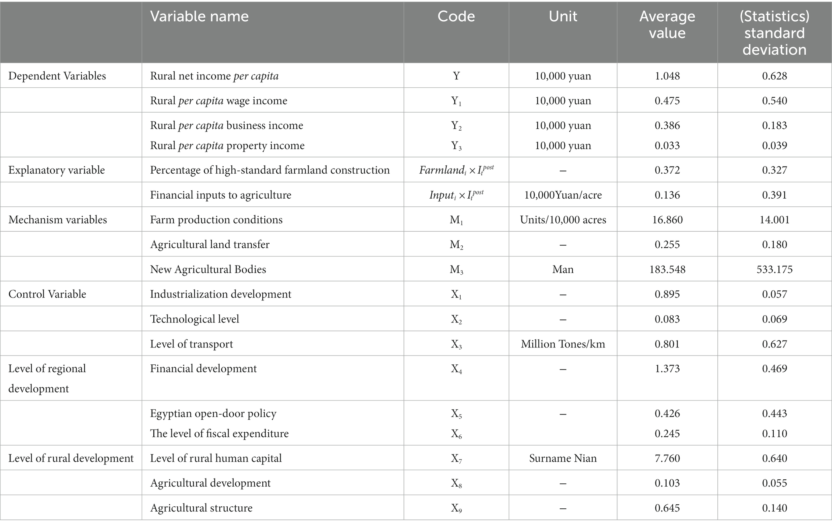The height and width of the screenshot is (526, 832).
Task: Select "Percentage of high-standard farmland construction" cell
Action: 270,170
